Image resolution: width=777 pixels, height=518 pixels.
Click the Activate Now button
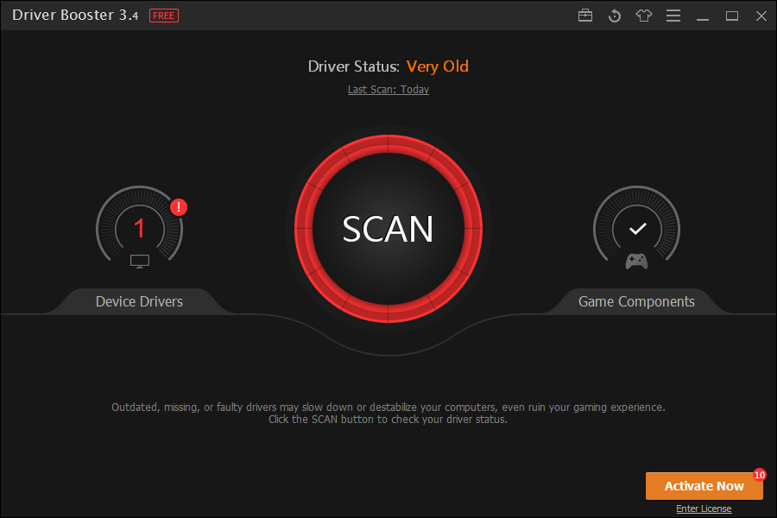pyautogui.click(x=704, y=486)
